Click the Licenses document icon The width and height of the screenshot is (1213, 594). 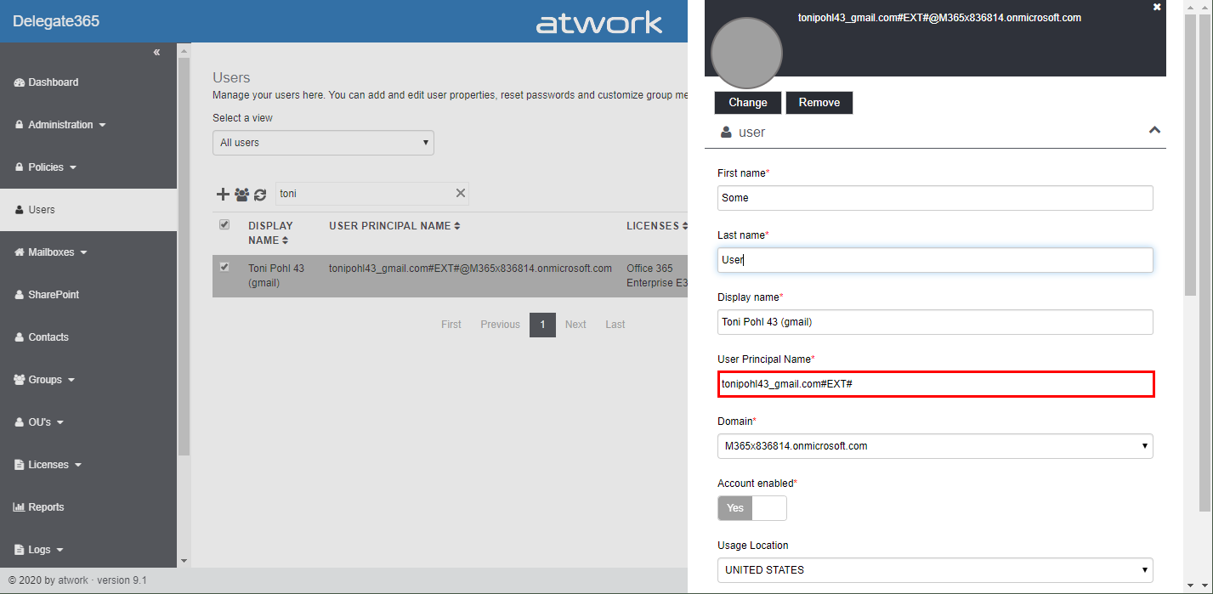(20, 465)
